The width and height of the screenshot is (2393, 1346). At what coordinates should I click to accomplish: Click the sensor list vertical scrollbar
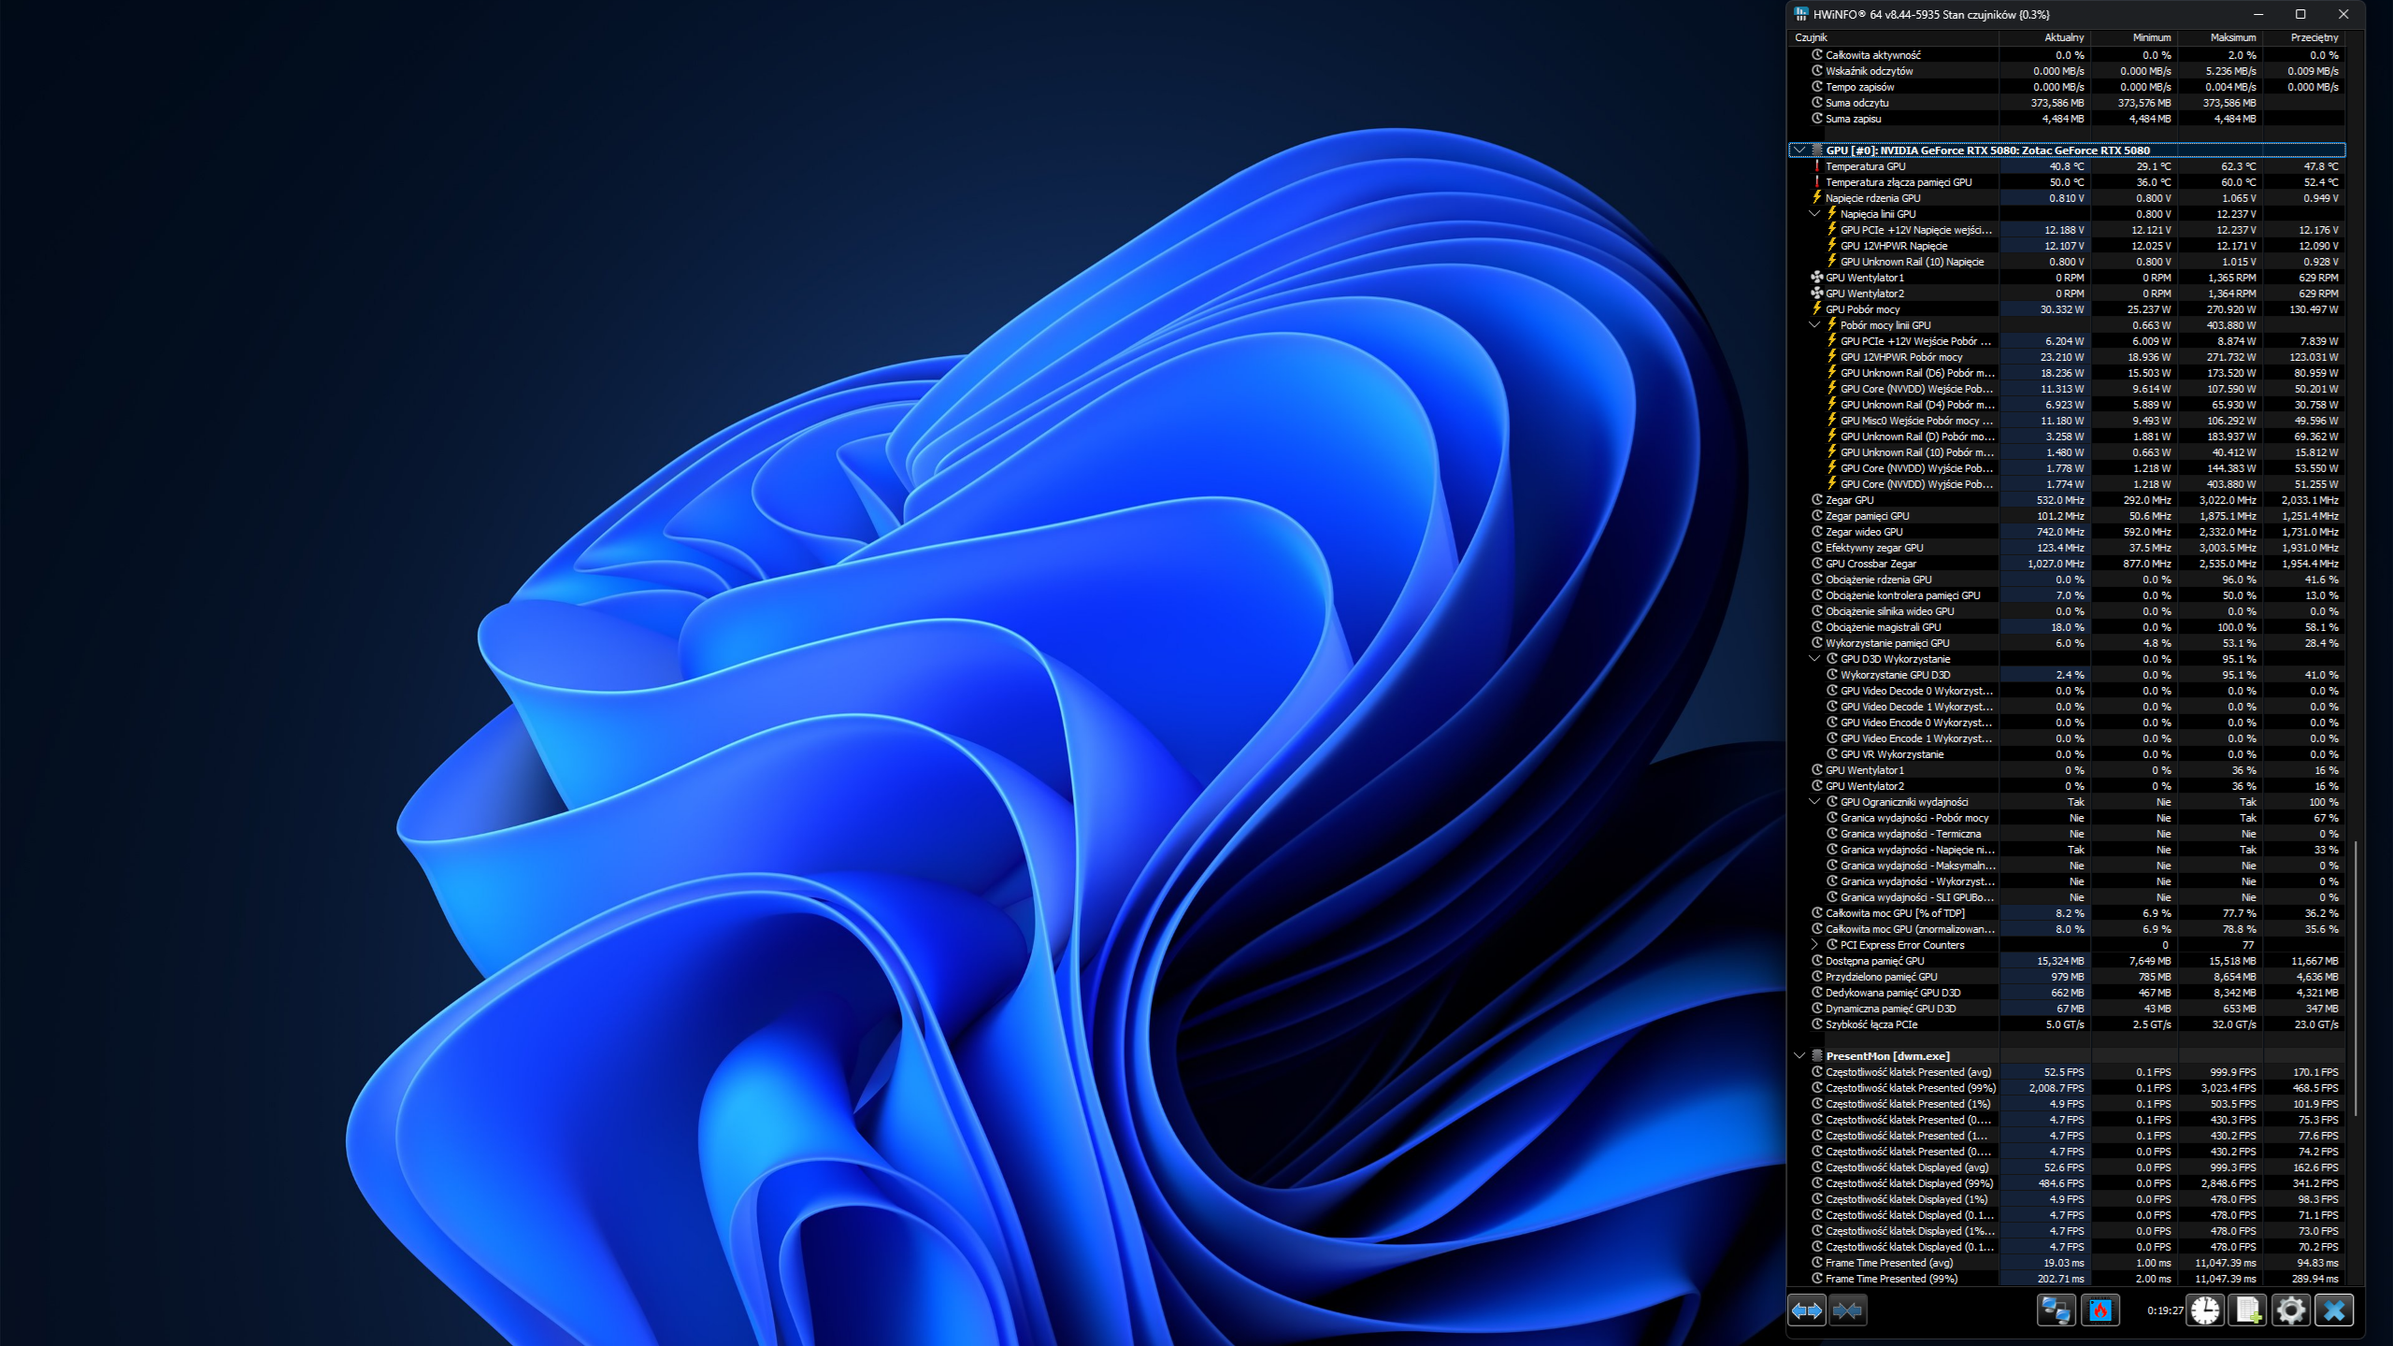[x=2355, y=977]
